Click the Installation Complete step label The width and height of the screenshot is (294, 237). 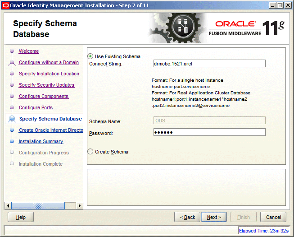tap(41, 164)
